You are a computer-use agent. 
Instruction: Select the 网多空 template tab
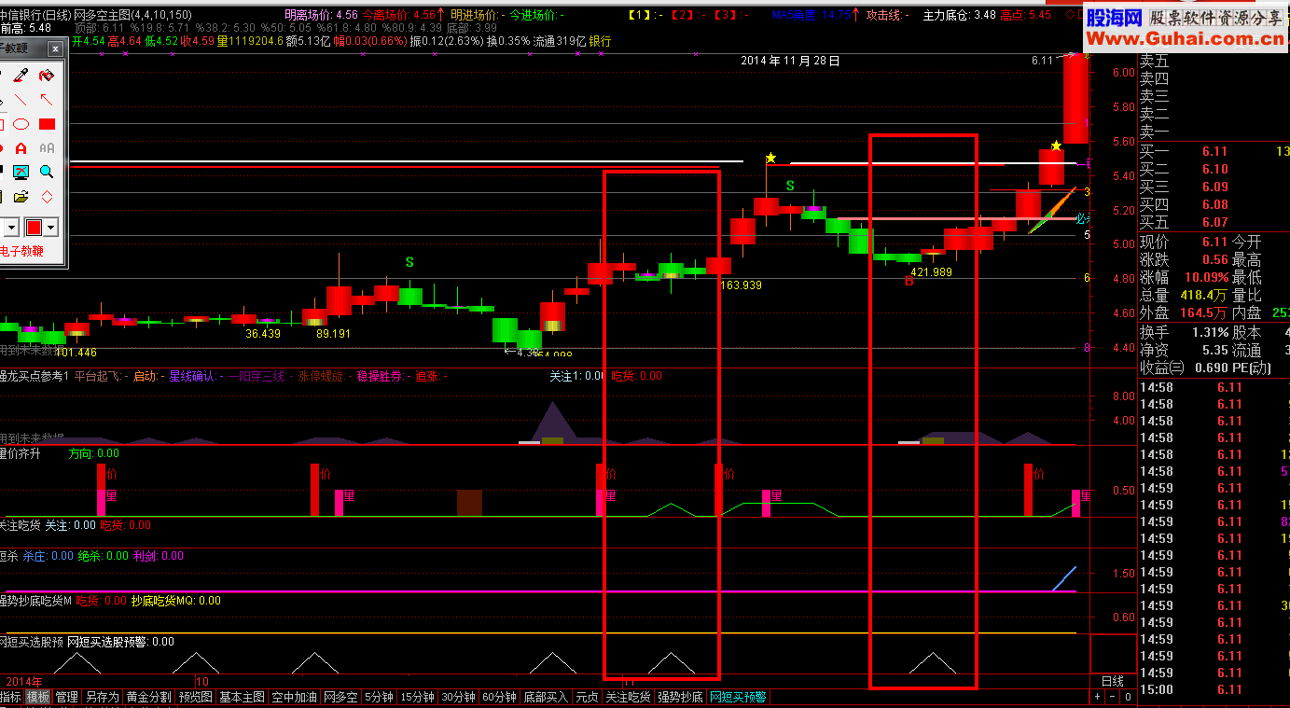(341, 697)
